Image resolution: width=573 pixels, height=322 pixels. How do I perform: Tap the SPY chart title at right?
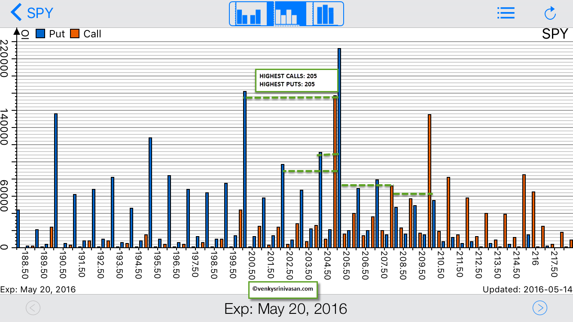click(x=555, y=34)
